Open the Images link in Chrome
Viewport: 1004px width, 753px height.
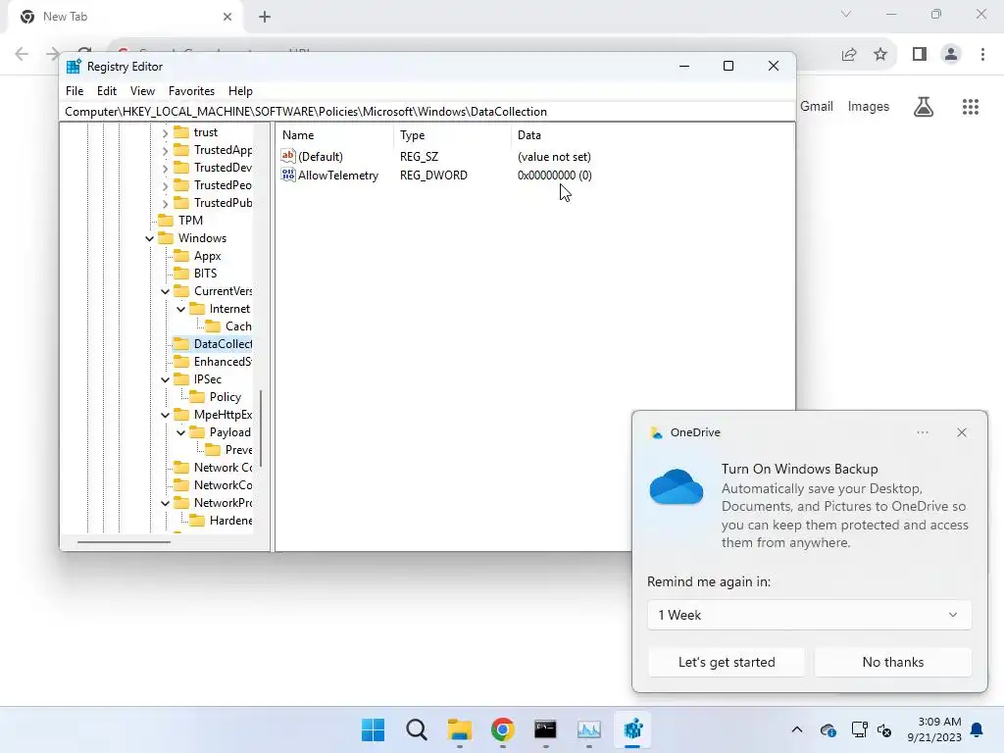[869, 106]
